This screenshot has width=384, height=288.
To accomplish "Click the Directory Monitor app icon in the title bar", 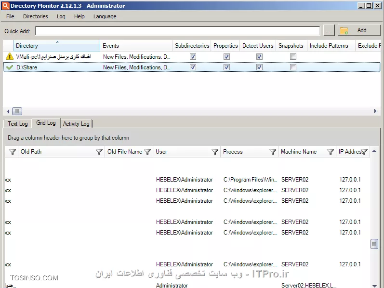I will (5, 6).
